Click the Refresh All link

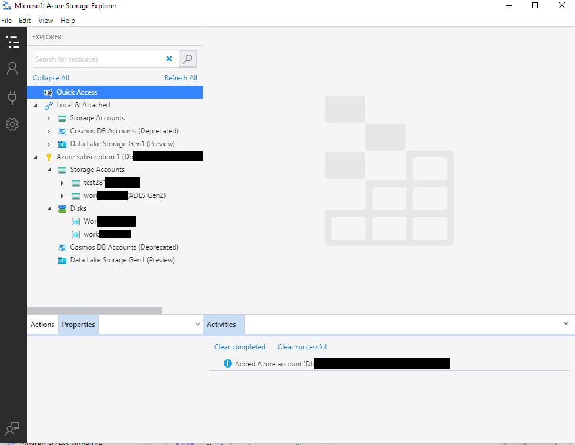(x=180, y=78)
